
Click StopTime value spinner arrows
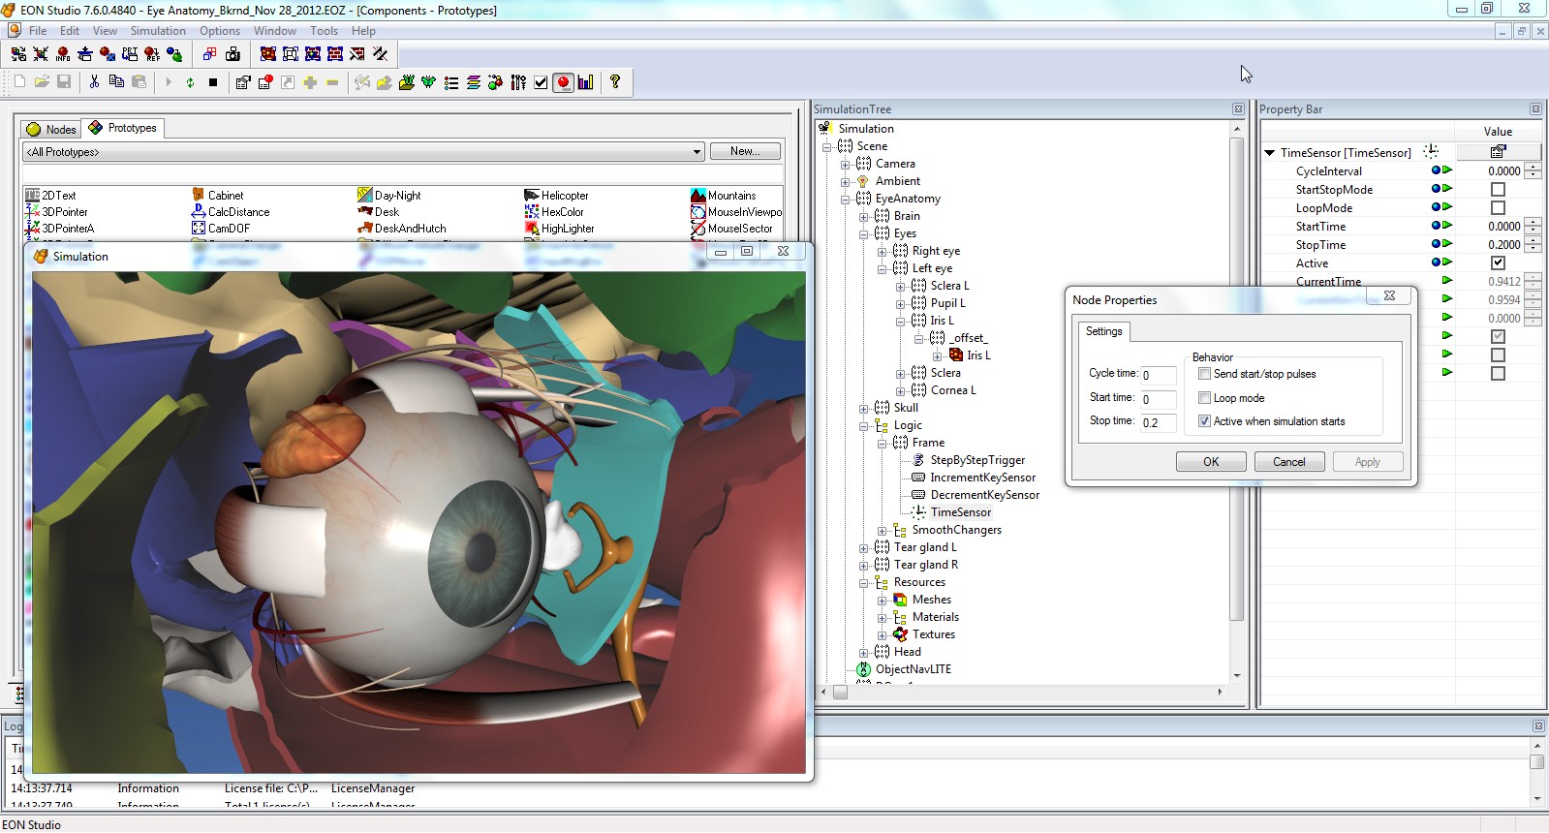pos(1533,244)
